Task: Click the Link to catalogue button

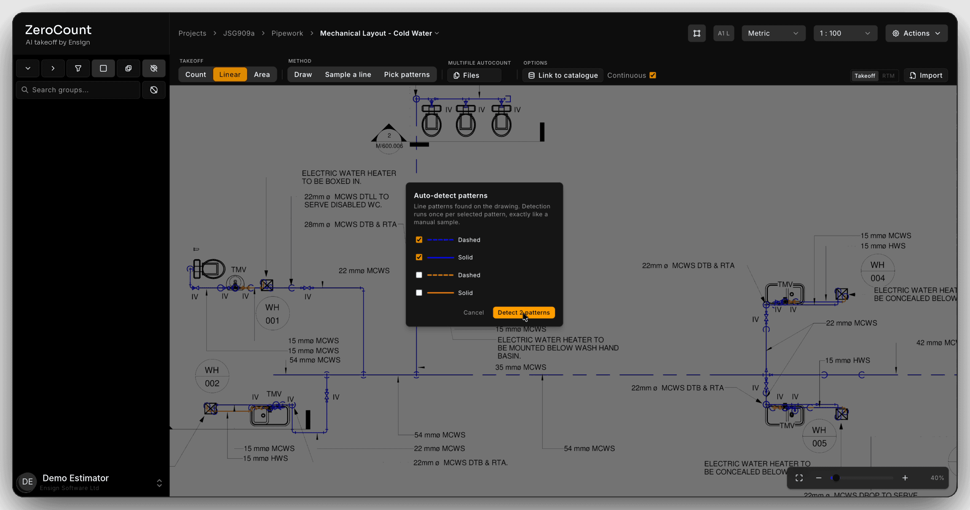Action: [563, 75]
